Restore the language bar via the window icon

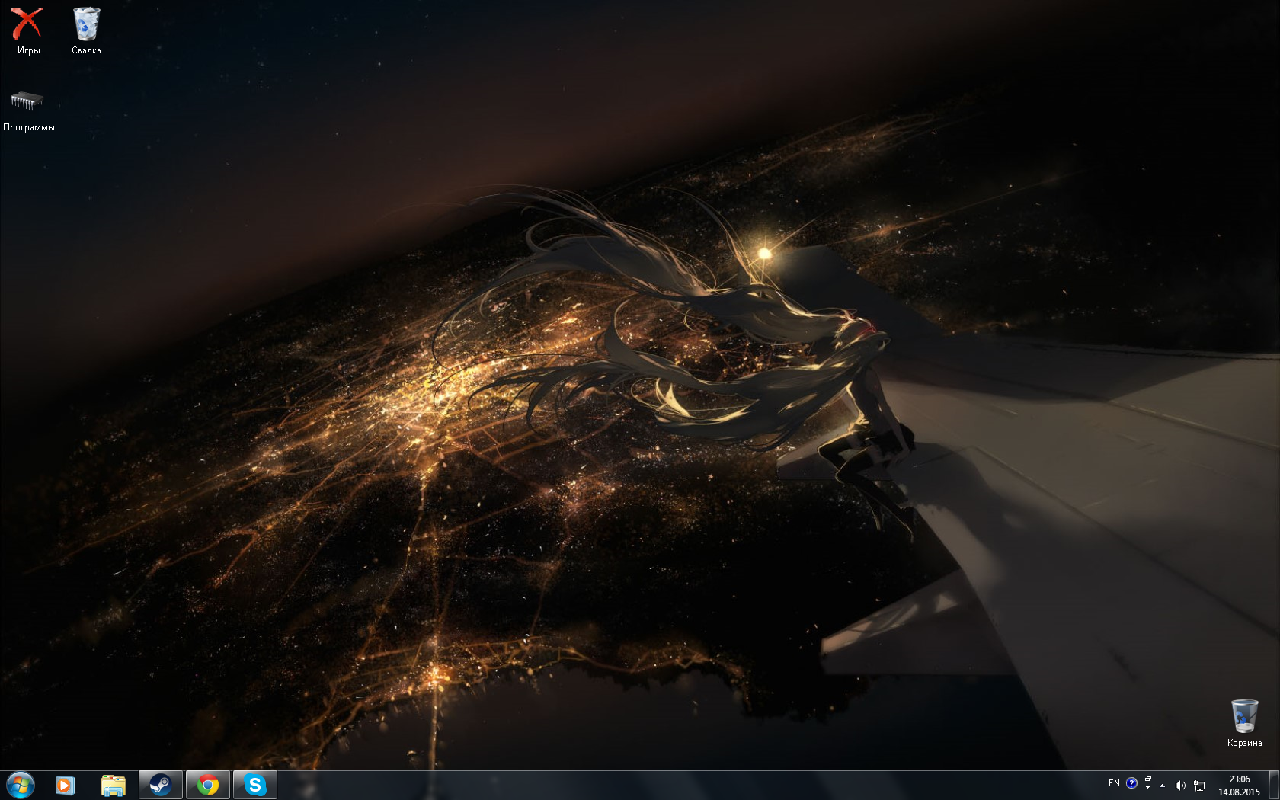(x=1148, y=779)
